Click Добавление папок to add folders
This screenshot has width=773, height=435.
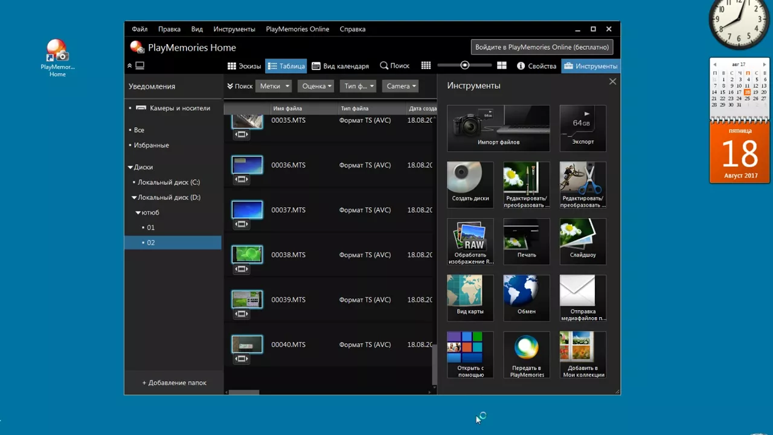tap(174, 382)
